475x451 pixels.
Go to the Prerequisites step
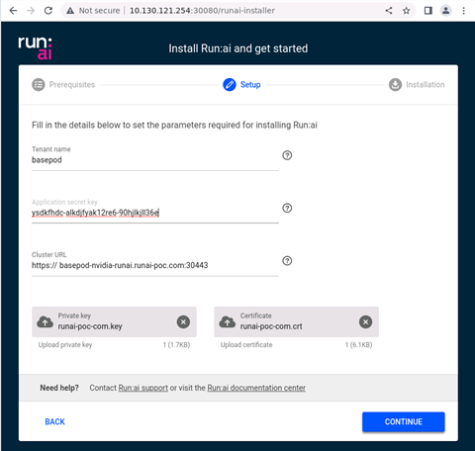pos(63,85)
